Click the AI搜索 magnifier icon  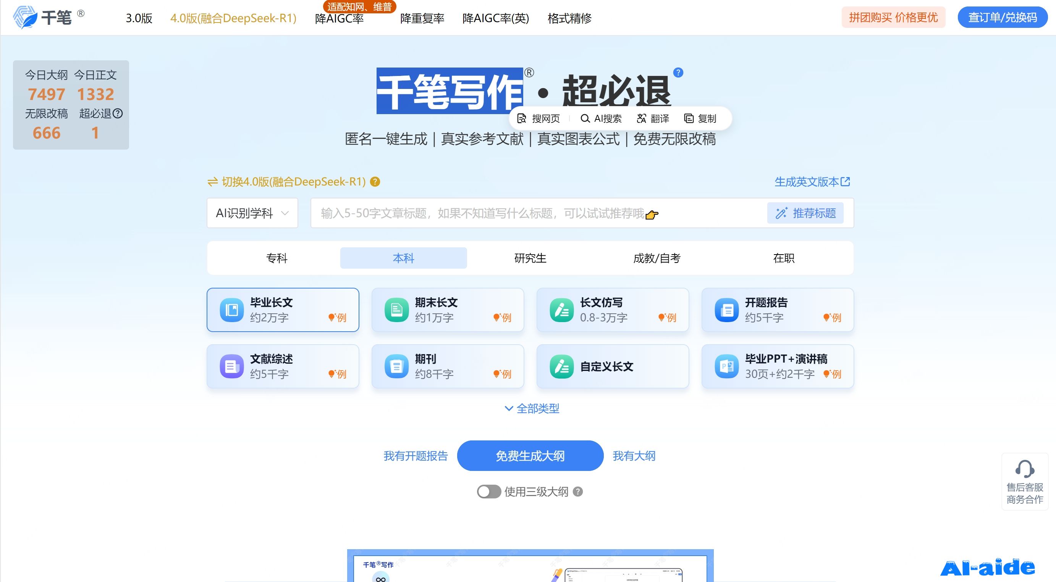tap(585, 118)
